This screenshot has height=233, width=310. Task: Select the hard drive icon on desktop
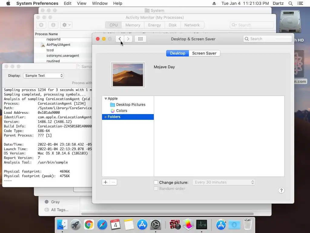click(290, 22)
